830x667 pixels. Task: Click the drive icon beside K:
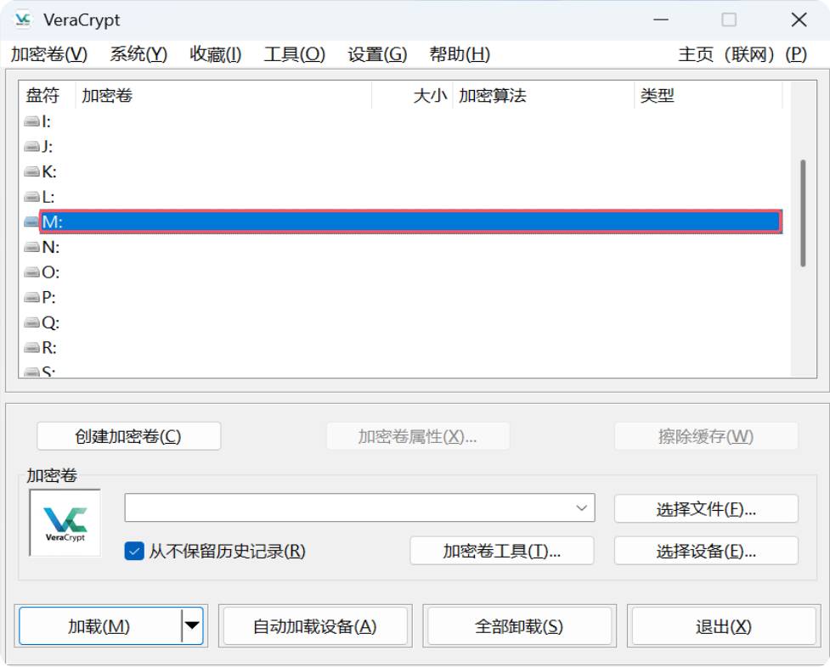coord(32,172)
